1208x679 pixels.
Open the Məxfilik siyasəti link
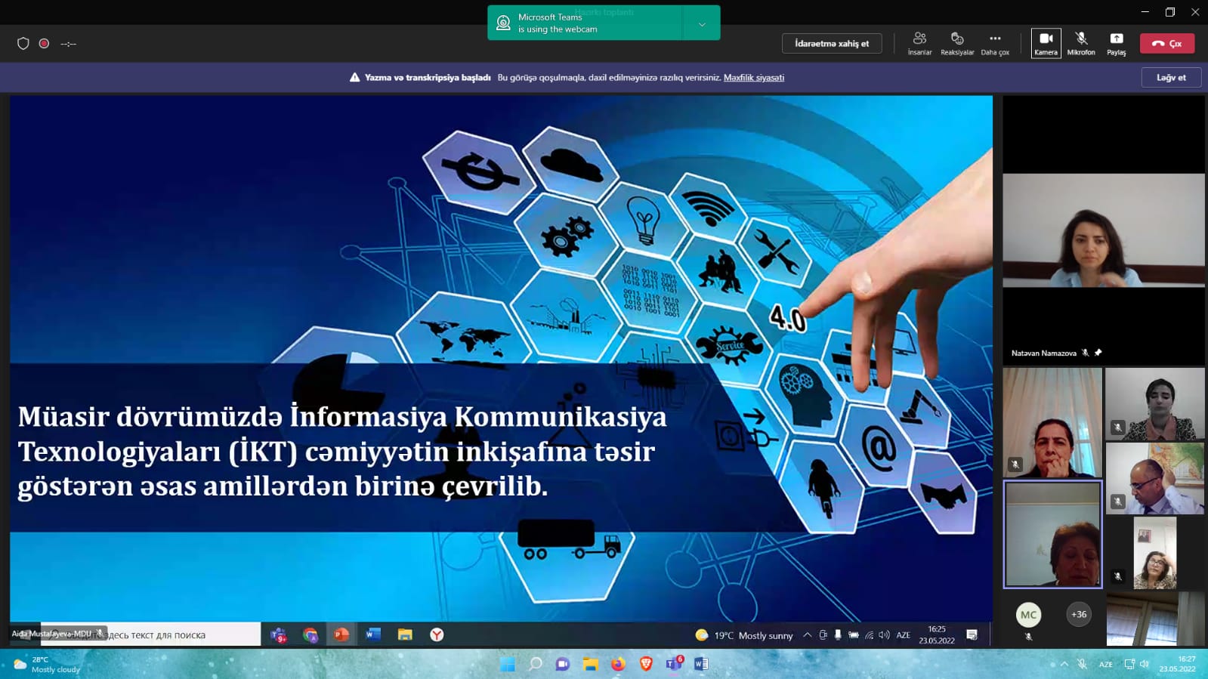coord(754,78)
